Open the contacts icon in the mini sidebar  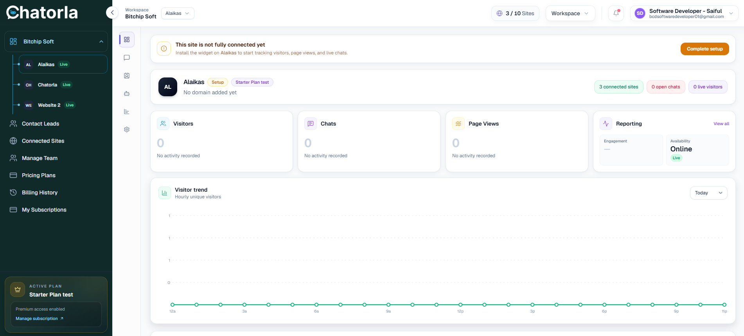coord(127,75)
